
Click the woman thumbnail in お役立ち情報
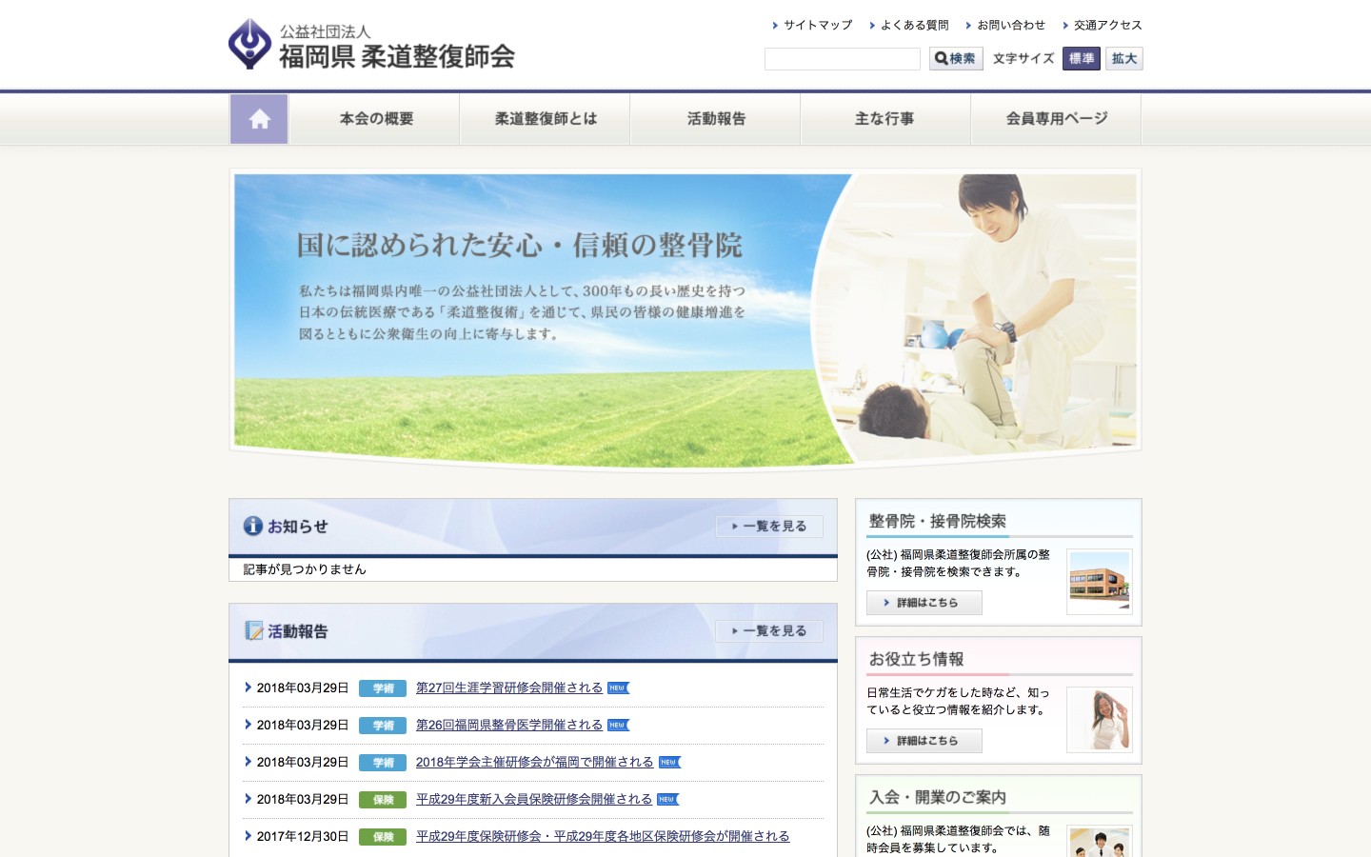pos(1100,720)
